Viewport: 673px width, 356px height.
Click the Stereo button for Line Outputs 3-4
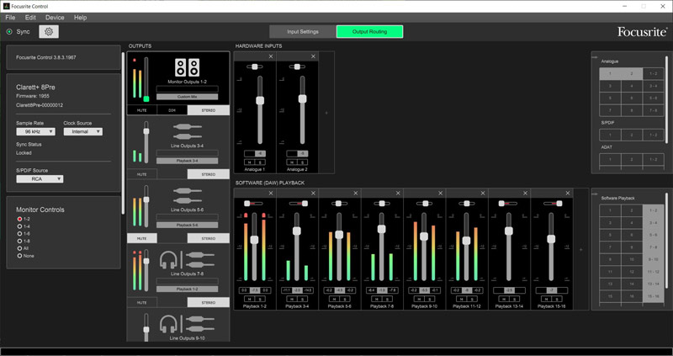click(208, 174)
